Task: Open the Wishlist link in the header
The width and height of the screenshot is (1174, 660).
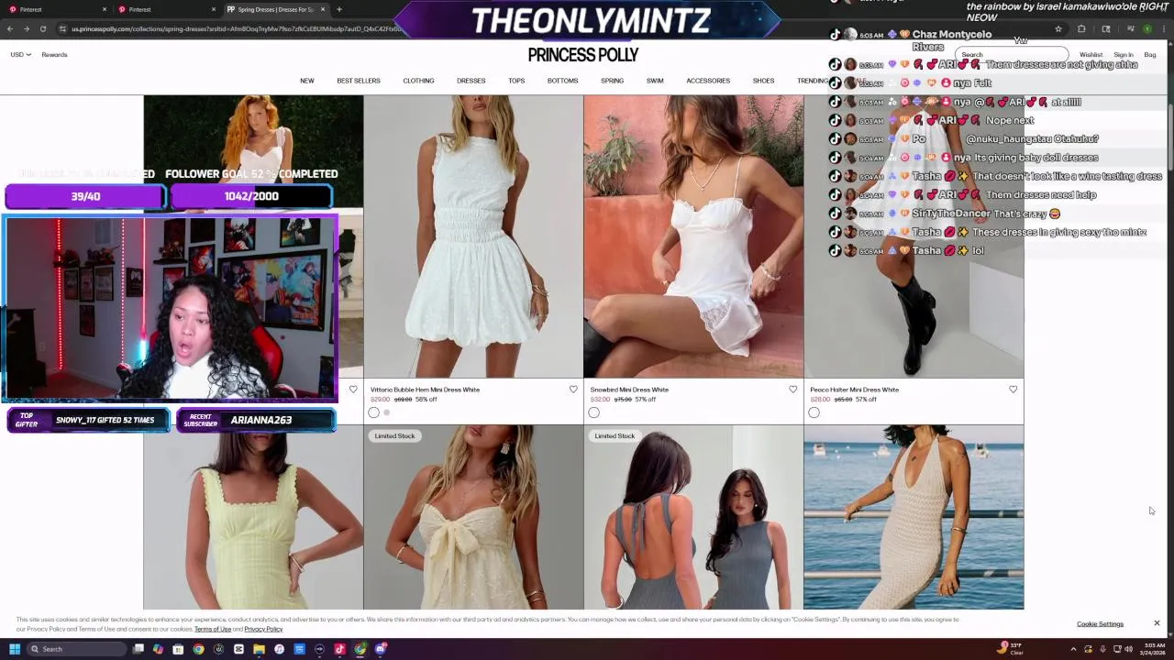Action: point(1091,55)
